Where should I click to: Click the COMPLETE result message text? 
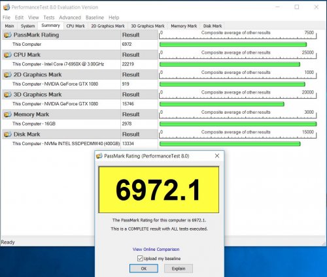tap(159, 229)
